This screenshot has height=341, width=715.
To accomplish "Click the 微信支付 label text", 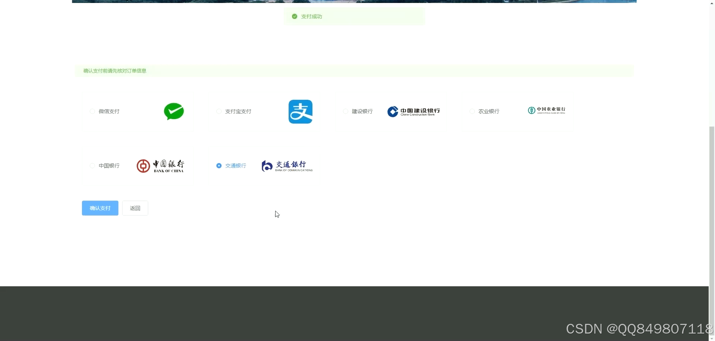I will (109, 111).
